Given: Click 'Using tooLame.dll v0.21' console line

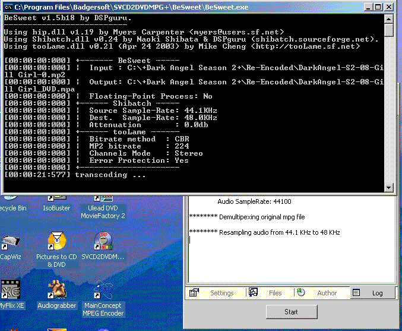Looking at the screenshot, I should [182, 46].
